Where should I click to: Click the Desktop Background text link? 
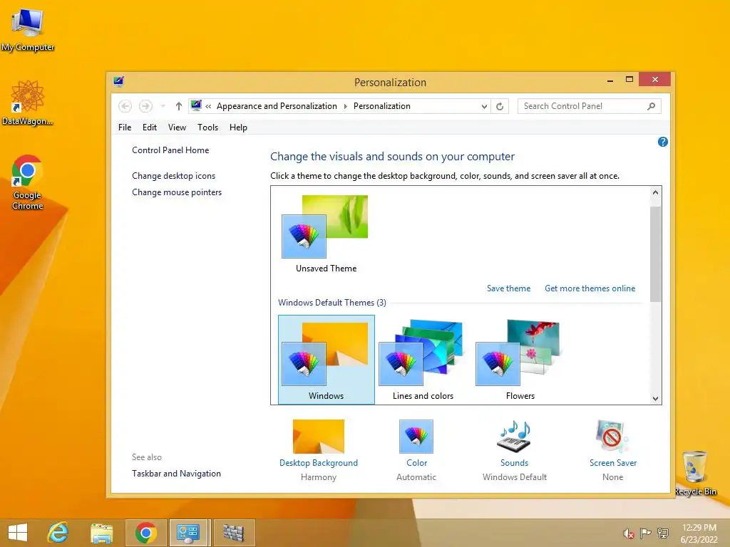[319, 463]
